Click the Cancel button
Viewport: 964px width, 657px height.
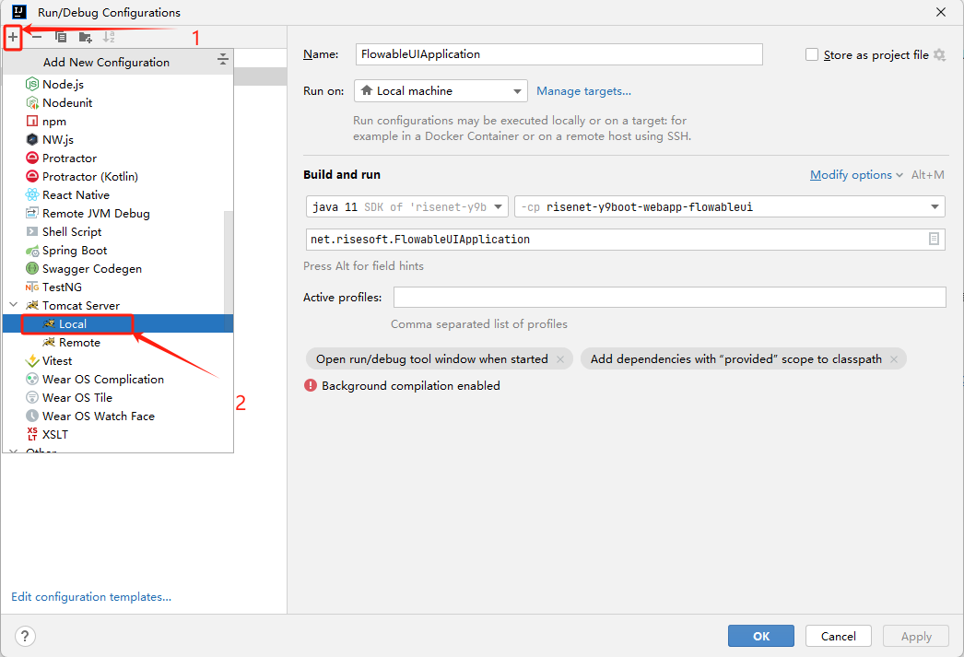click(838, 636)
